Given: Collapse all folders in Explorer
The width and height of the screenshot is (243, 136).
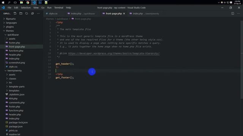Looking at the screenshot, I should [x=32, y=14].
